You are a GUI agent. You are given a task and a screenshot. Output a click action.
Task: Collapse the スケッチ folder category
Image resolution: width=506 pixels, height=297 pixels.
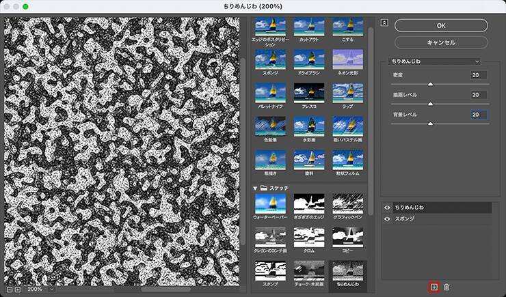click(x=256, y=187)
